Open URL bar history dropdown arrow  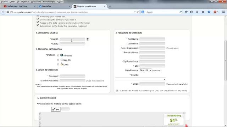click(135, 12)
